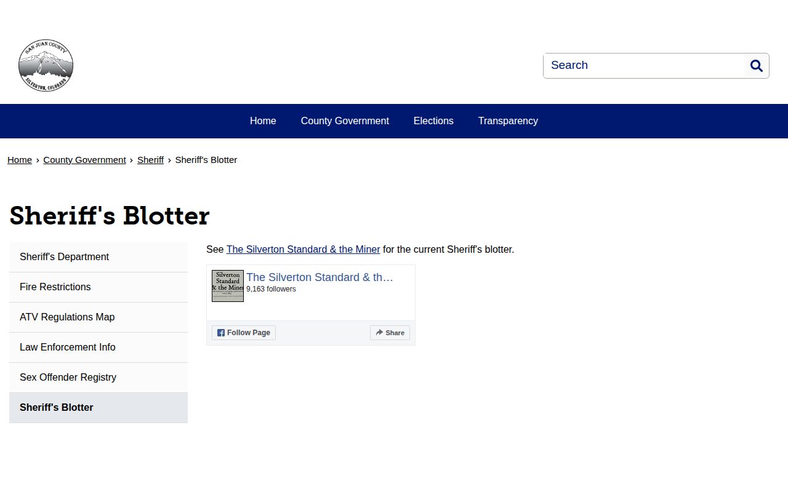The image size is (788, 492).
Task: Open the Transparency navigation menu
Action: [x=508, y=121]
